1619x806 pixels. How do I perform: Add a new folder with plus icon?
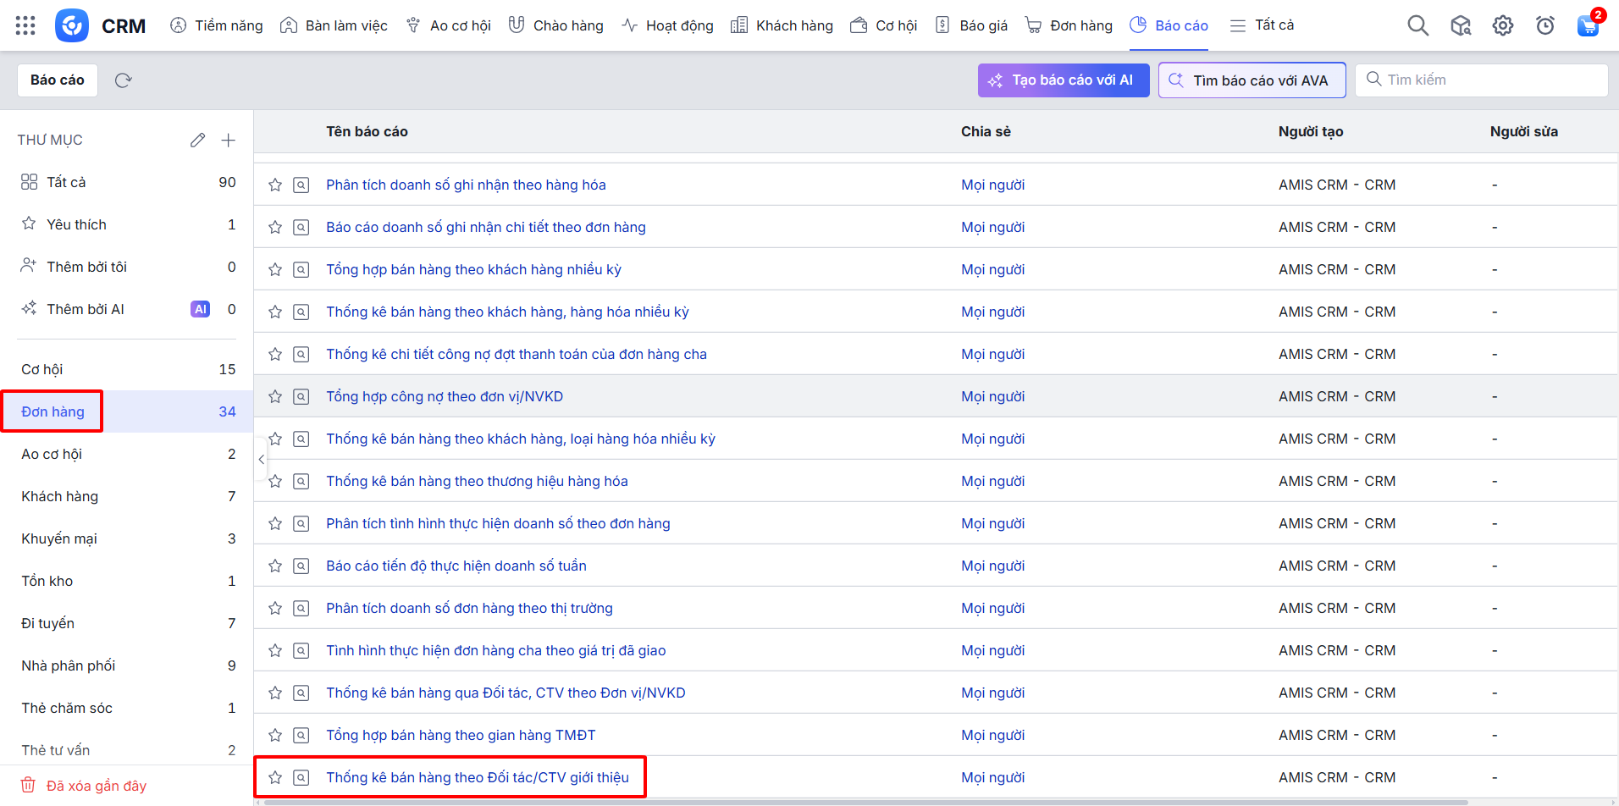click(228, 141)
